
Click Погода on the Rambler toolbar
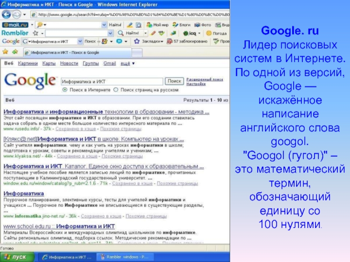(x=217, y=33)
